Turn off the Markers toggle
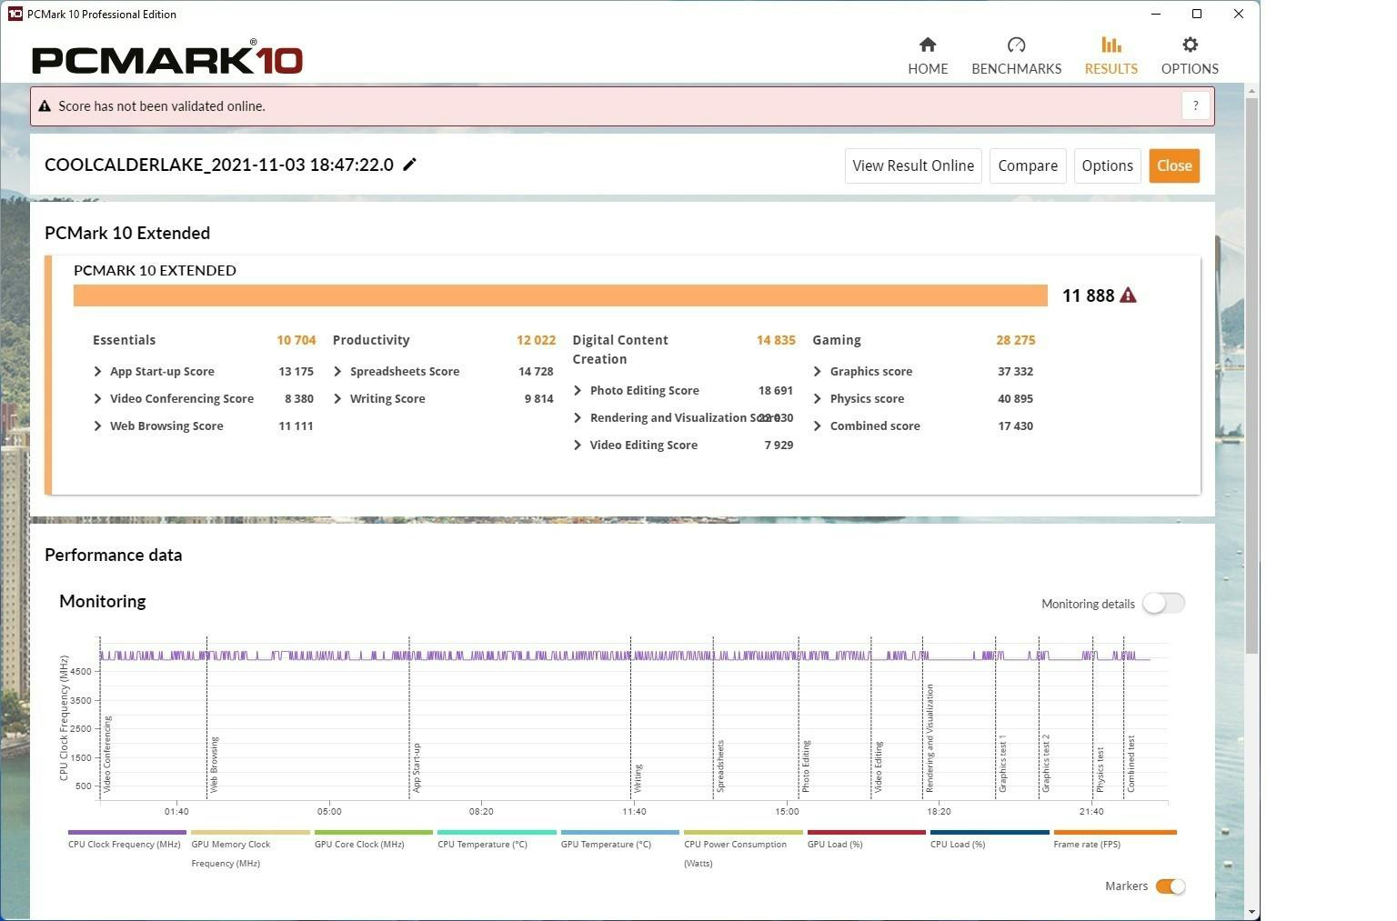This screenshot has width=1397, height=921. point(1170,886)
